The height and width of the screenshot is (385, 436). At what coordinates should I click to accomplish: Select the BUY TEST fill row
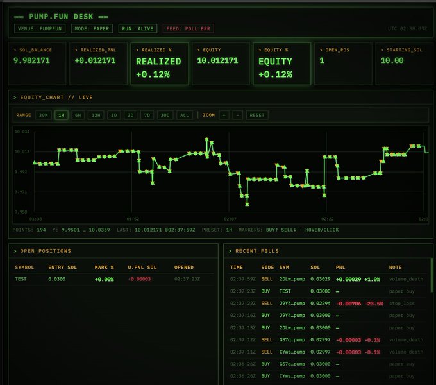coord(327,291)
